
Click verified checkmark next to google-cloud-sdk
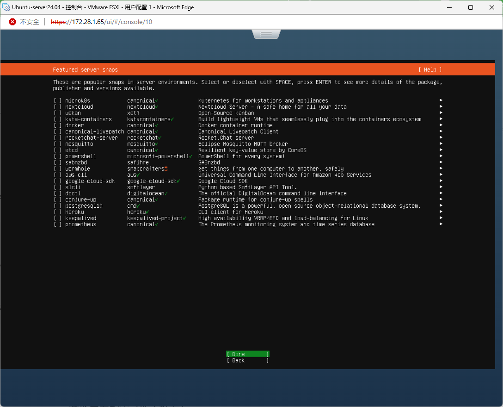[x=178, y=181]
